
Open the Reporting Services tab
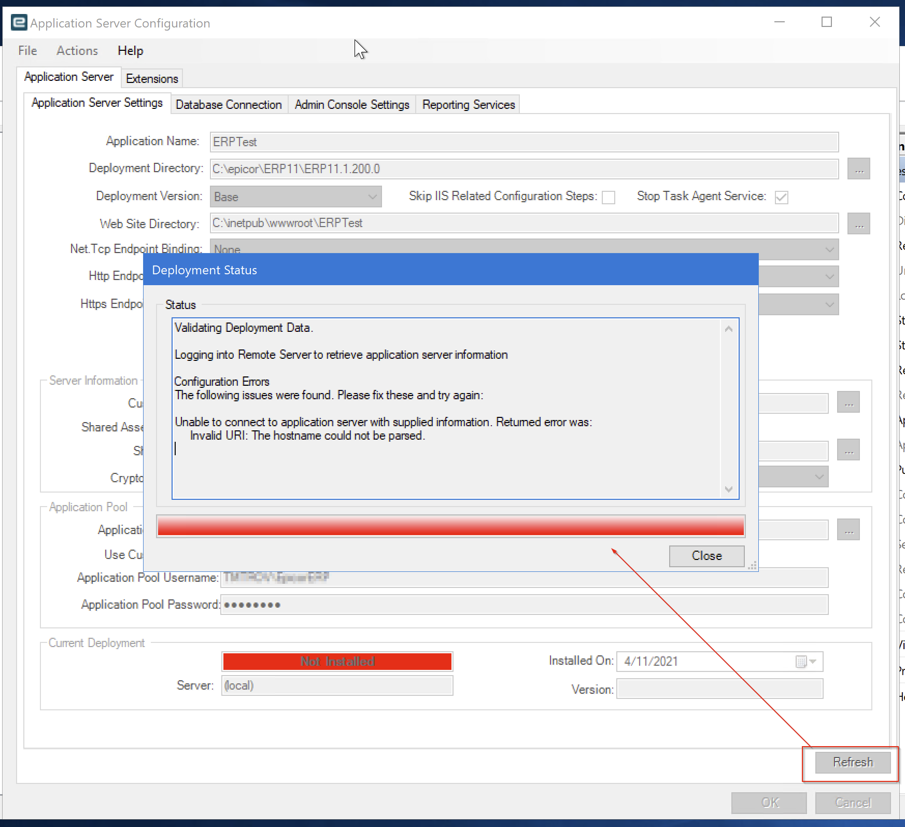469,105
